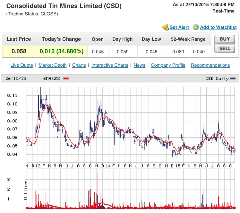Go to Market Depth
This screenshot has width=240, height=213.
[x=53, y=65]
